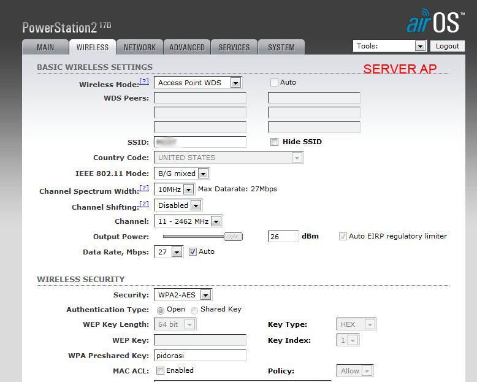This screenshot has width=477, height=382.
Task: Toggle Auto EIRP regulatory limiter checkbox
Action: 343,236
